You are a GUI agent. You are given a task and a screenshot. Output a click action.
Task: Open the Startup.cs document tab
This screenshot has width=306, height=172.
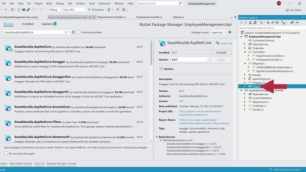tap(178, 17)
